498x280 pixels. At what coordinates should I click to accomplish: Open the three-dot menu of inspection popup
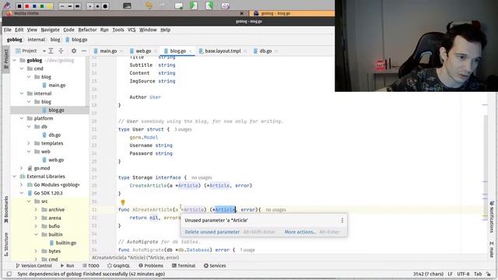[x=342, y=220]
